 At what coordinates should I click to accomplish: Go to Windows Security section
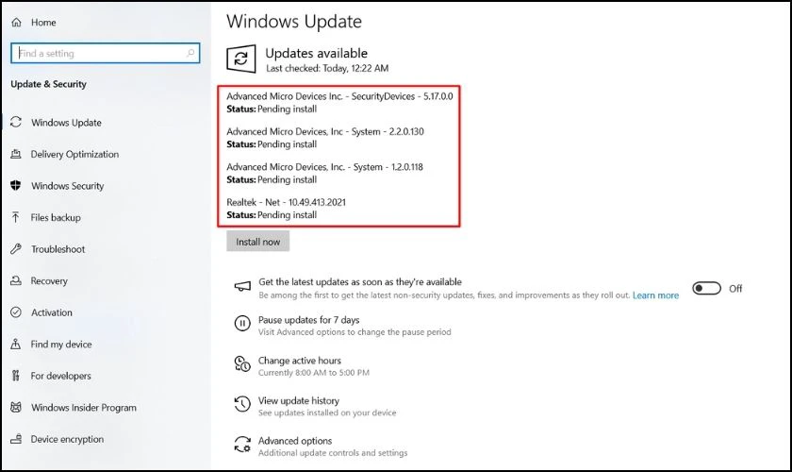(67, 186)
